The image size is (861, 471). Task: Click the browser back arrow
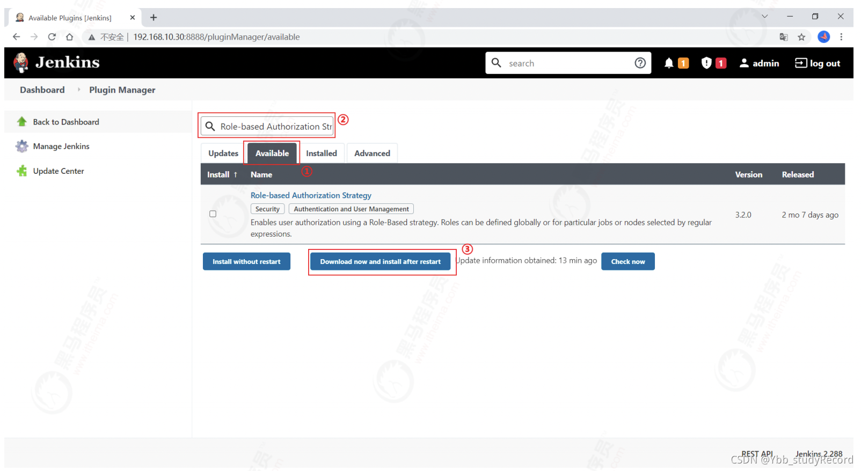[x=16, y=36]
